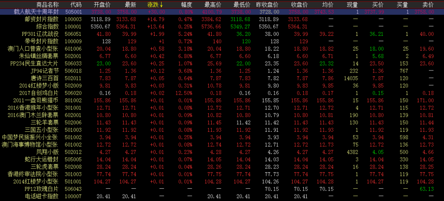The width and height of the screenshot is (444, 201).
Task: Click the 4100.79 highest price
Action: pyautogui.click(x=211, y=12)
